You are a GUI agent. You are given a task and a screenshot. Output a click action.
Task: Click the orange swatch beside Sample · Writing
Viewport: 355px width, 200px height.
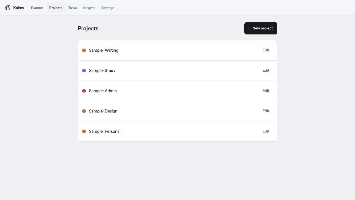coord(84,50)
